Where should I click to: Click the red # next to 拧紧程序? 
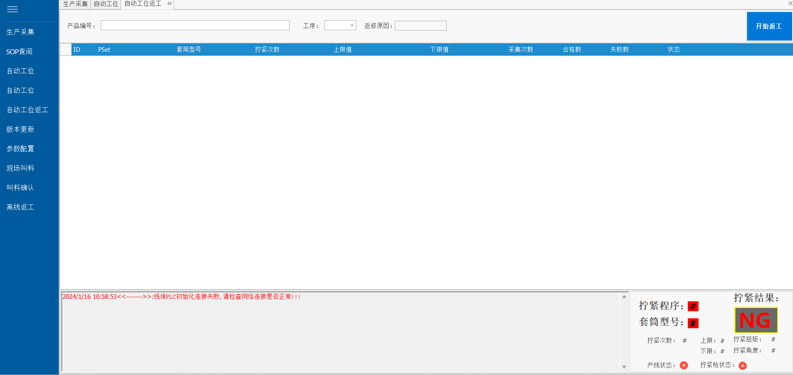tap(693, 306)
